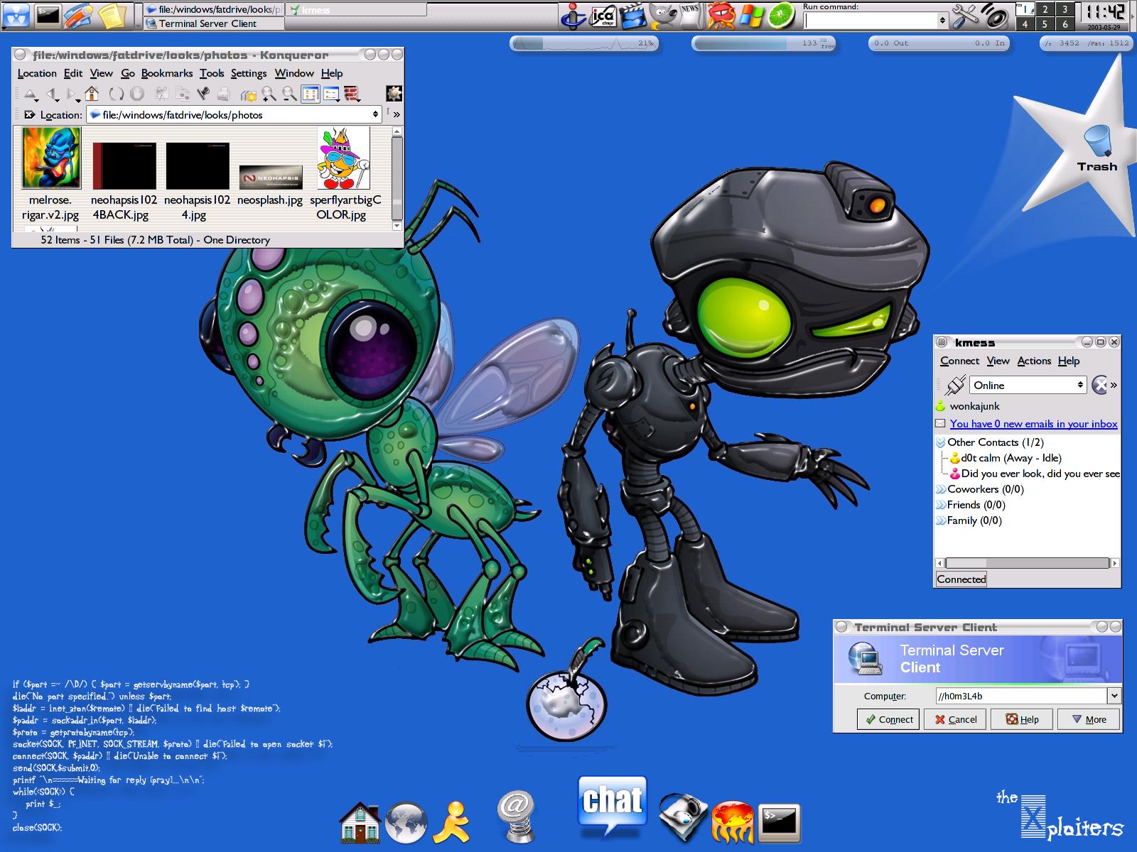This screenshot has height=852, width=1137.
Task: Switch to virtual desktop 2
Action: pos(1045,9)
